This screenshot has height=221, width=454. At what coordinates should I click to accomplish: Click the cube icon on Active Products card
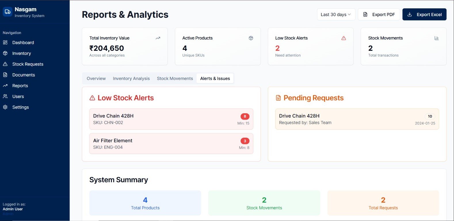251,38
